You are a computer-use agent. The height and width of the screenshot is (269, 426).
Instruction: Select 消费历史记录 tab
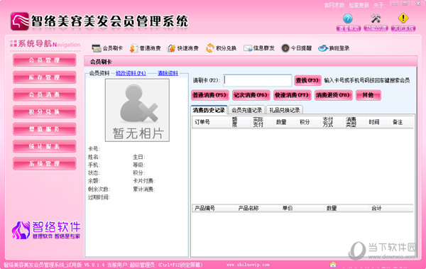click(209, 110)
